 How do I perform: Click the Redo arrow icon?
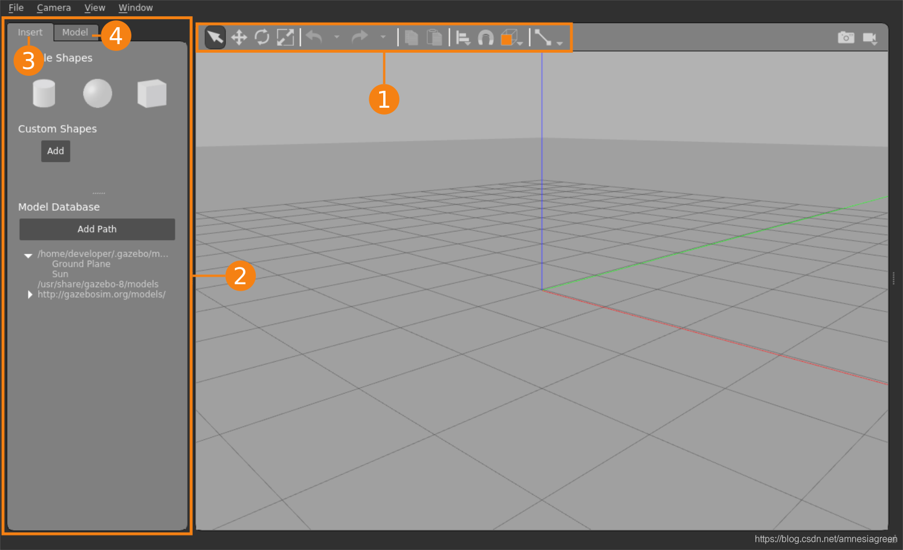(360, 37)
